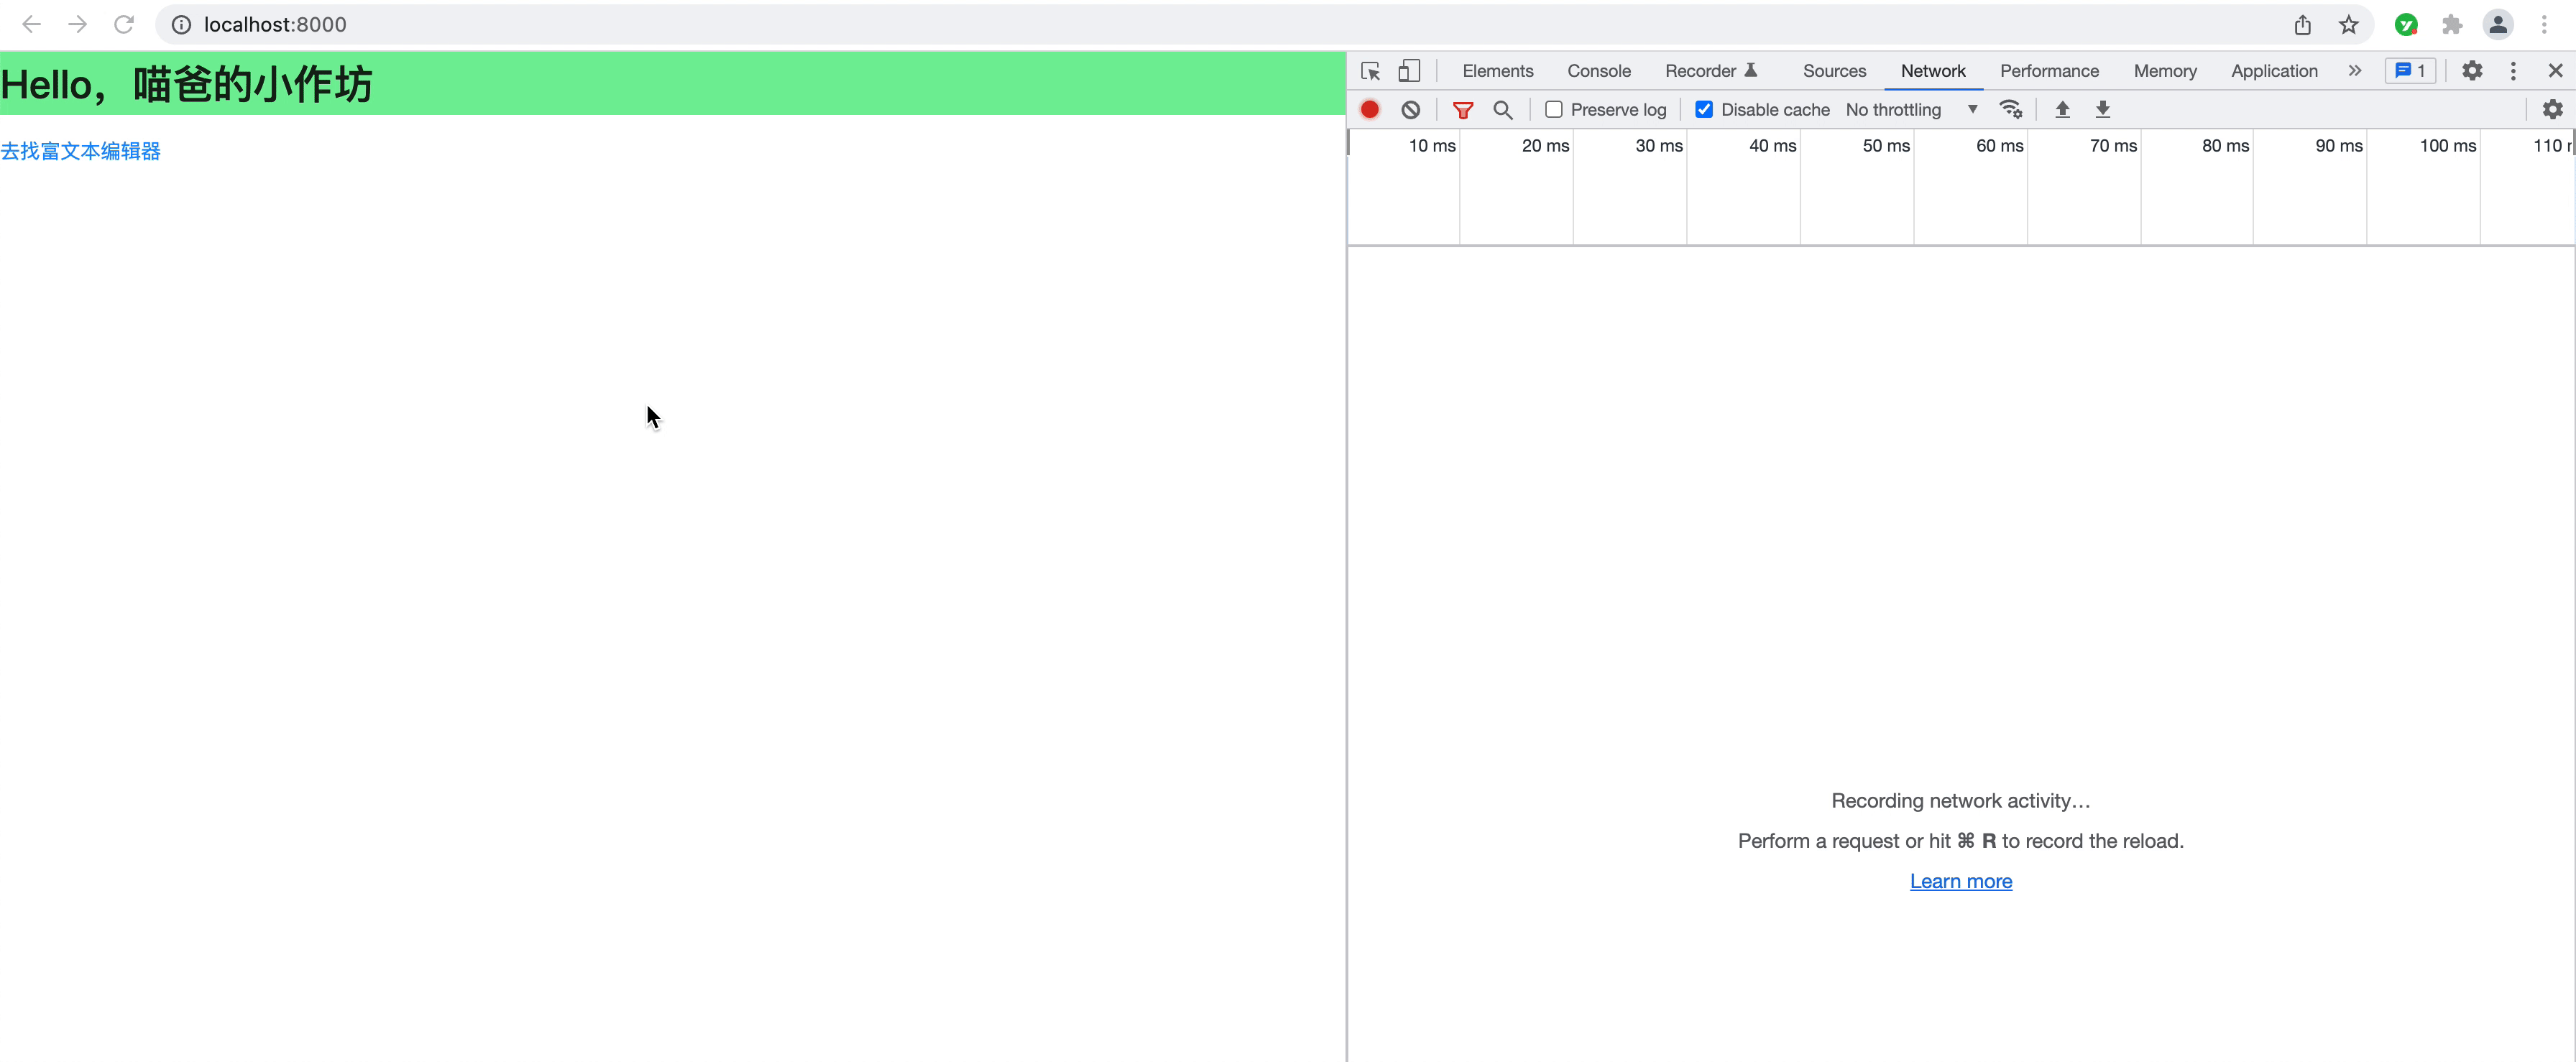Click the Learn more link

[1960, 881]
